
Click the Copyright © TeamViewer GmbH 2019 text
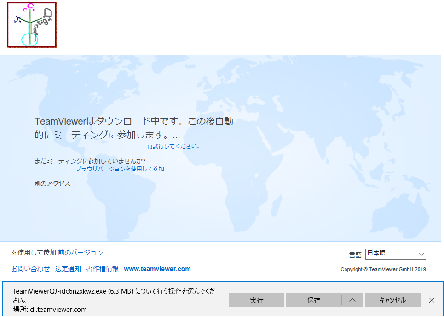[383, 269]
